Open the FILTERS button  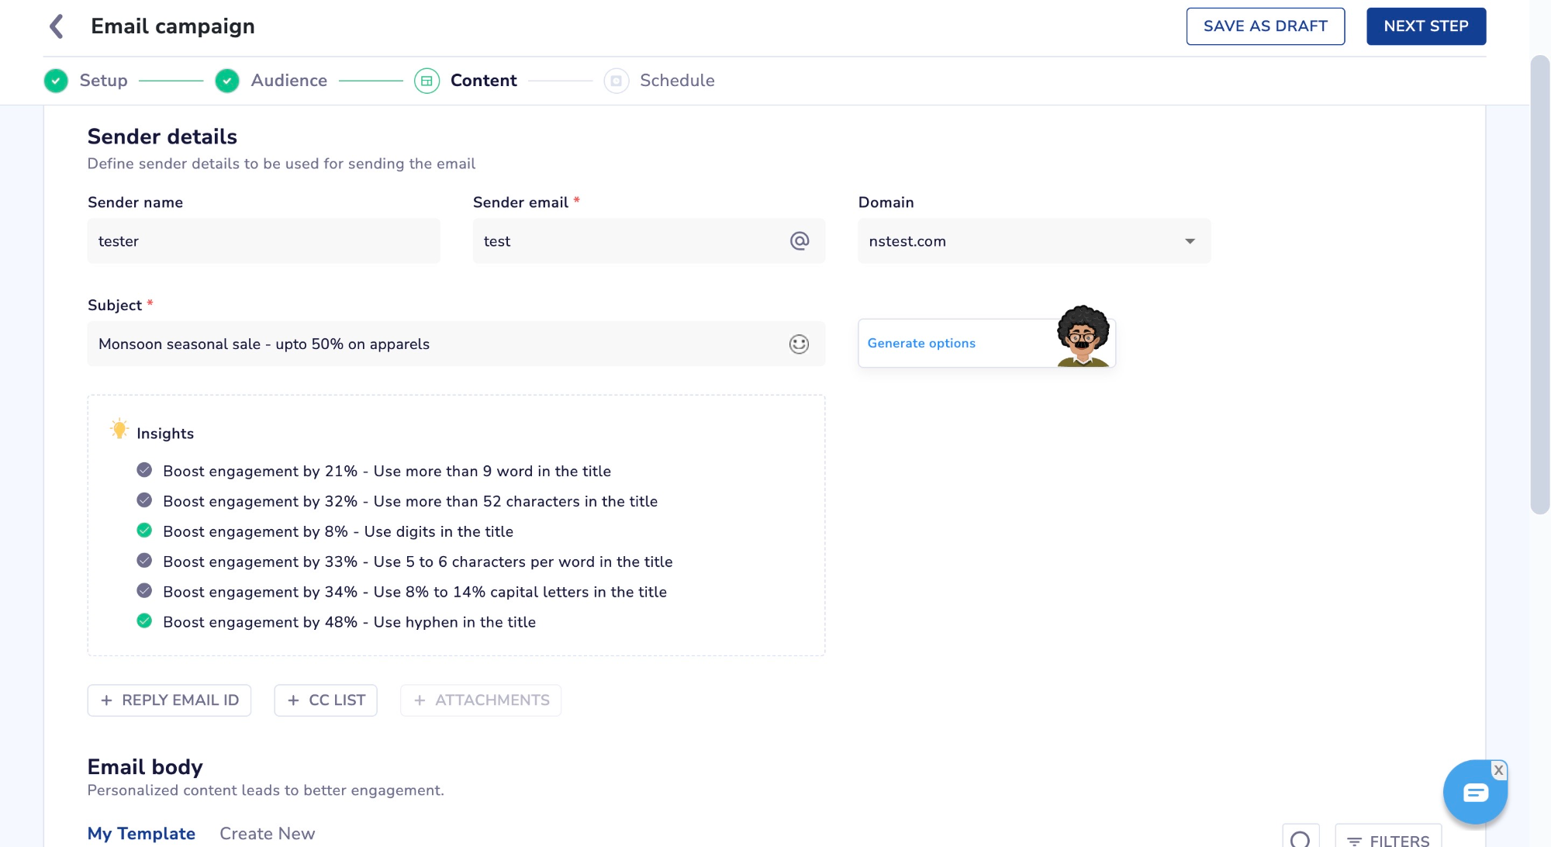1388,838
